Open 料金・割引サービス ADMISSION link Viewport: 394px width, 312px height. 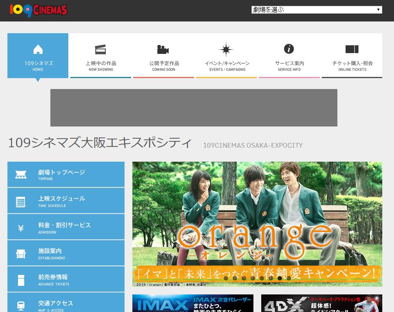click(66, 227)
